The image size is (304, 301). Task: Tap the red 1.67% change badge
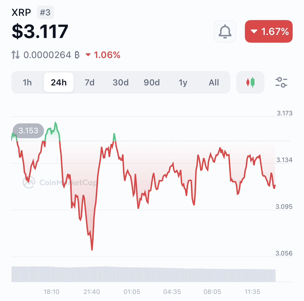click(269, 32)
